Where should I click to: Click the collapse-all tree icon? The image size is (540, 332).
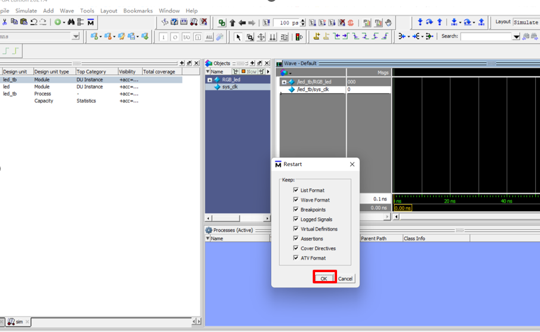[x=81, y=22]
